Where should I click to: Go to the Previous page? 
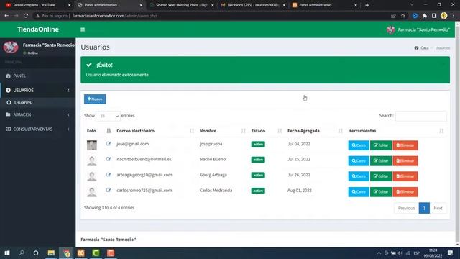[x=406, y=208]
